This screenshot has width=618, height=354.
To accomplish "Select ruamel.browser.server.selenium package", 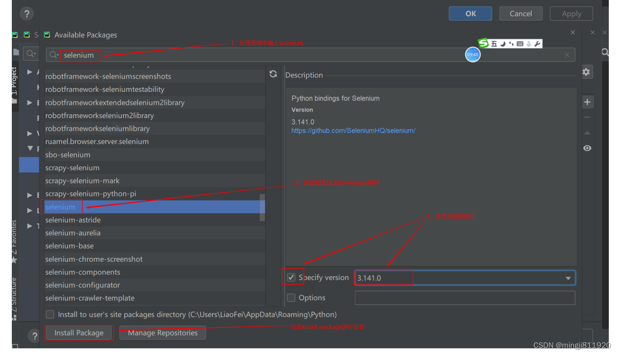I will [154, 141].
